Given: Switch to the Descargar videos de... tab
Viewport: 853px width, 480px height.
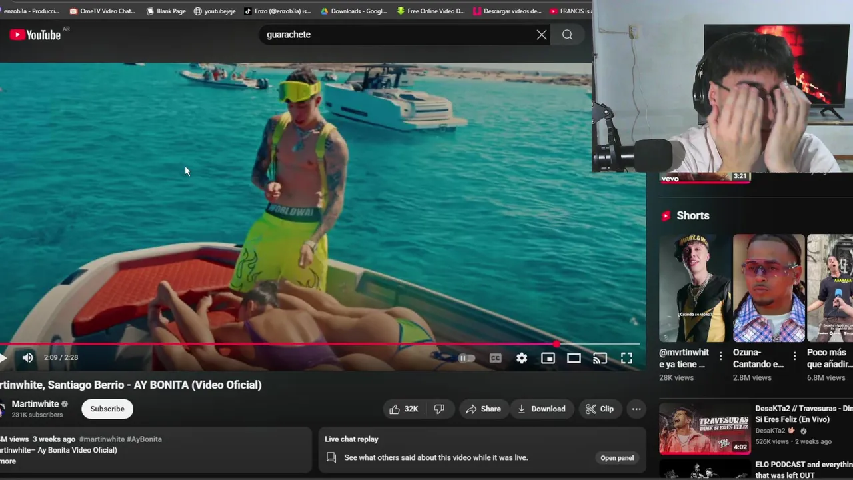Looking at the screenshot, I should [508, 11].
